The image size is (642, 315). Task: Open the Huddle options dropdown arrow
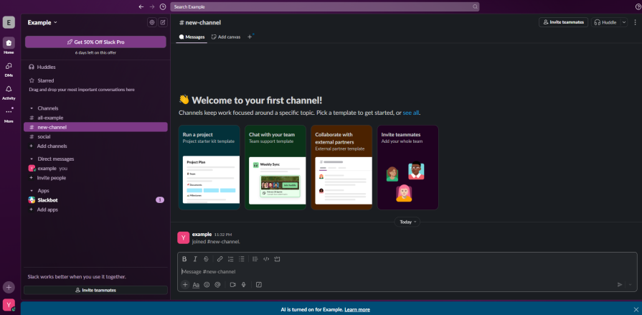coord(623,22)
